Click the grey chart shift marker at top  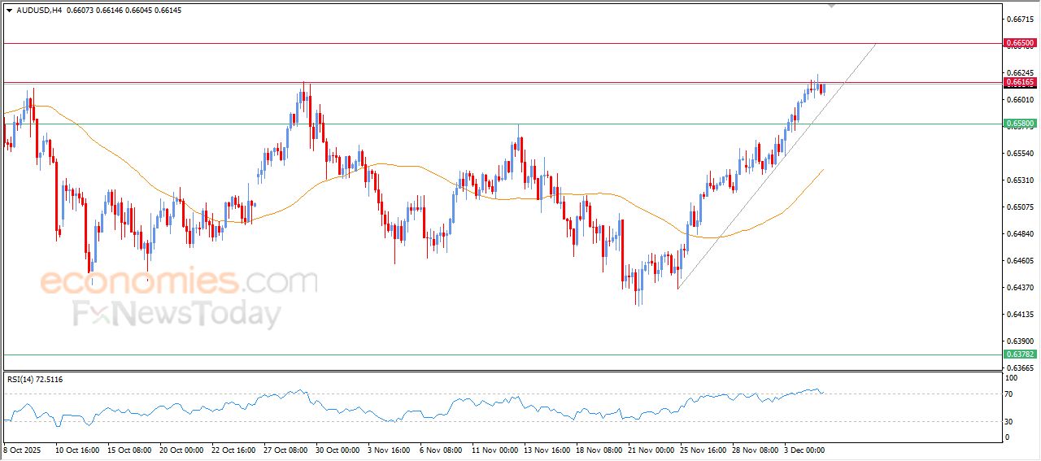click(x=831, y=5)
